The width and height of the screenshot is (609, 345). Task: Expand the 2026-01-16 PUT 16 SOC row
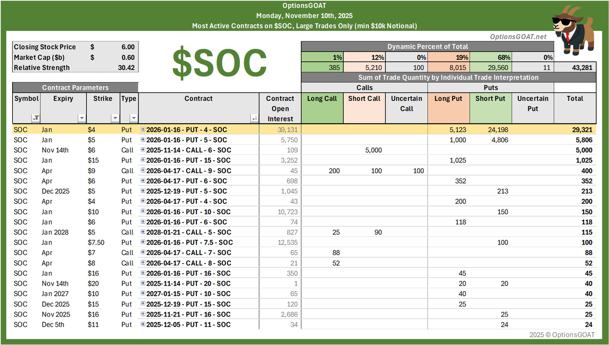(143, 273)
